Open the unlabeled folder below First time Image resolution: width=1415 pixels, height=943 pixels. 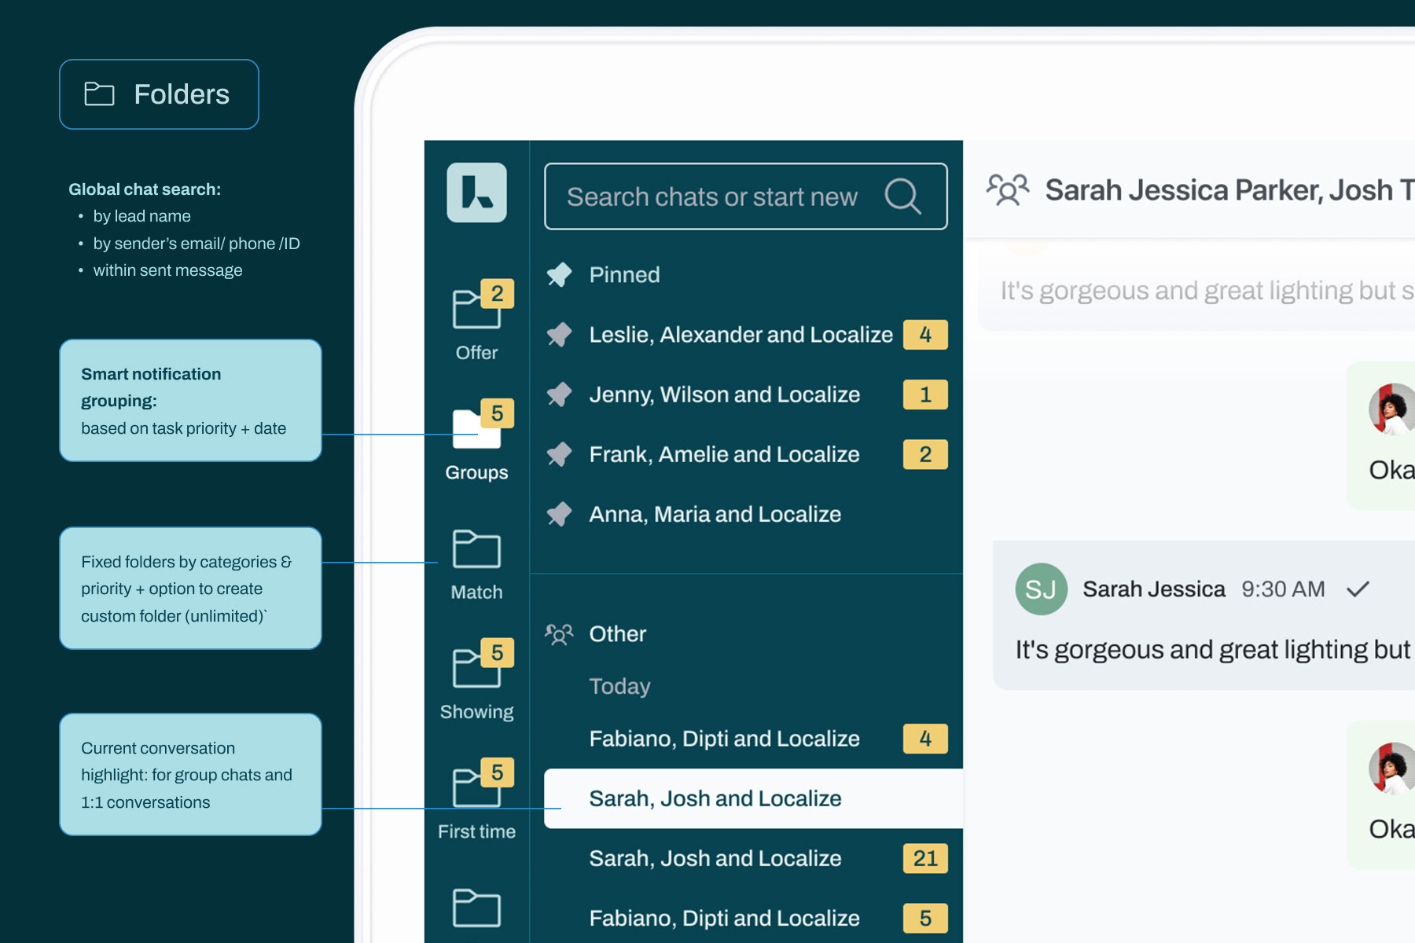(x=476, y=908)
